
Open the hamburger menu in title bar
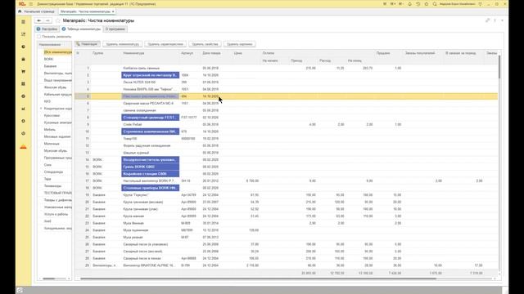coord(31,4)
